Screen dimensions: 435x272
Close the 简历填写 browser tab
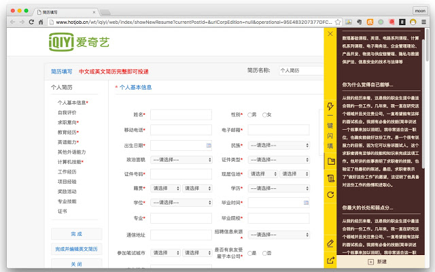tap(94, 12)
